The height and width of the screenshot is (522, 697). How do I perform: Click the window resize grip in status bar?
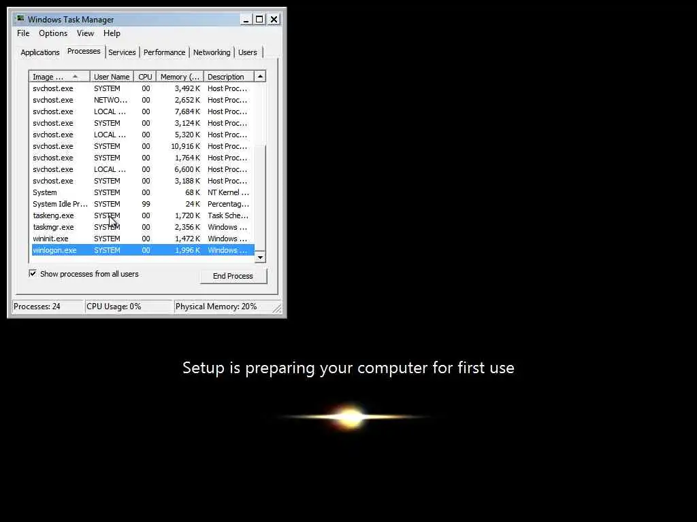277,308
